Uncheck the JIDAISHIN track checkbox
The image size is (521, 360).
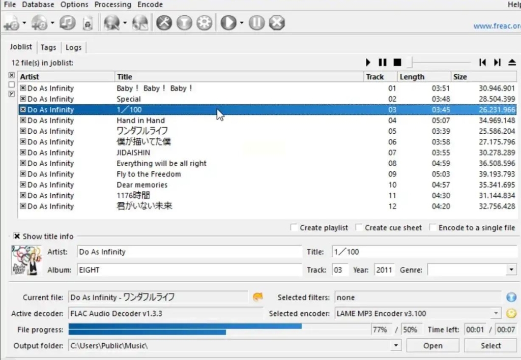tap(22, 153)
